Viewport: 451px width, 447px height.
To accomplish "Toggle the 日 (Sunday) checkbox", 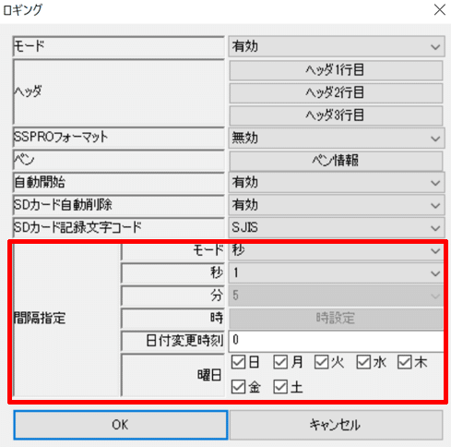I will click(238, 362).
